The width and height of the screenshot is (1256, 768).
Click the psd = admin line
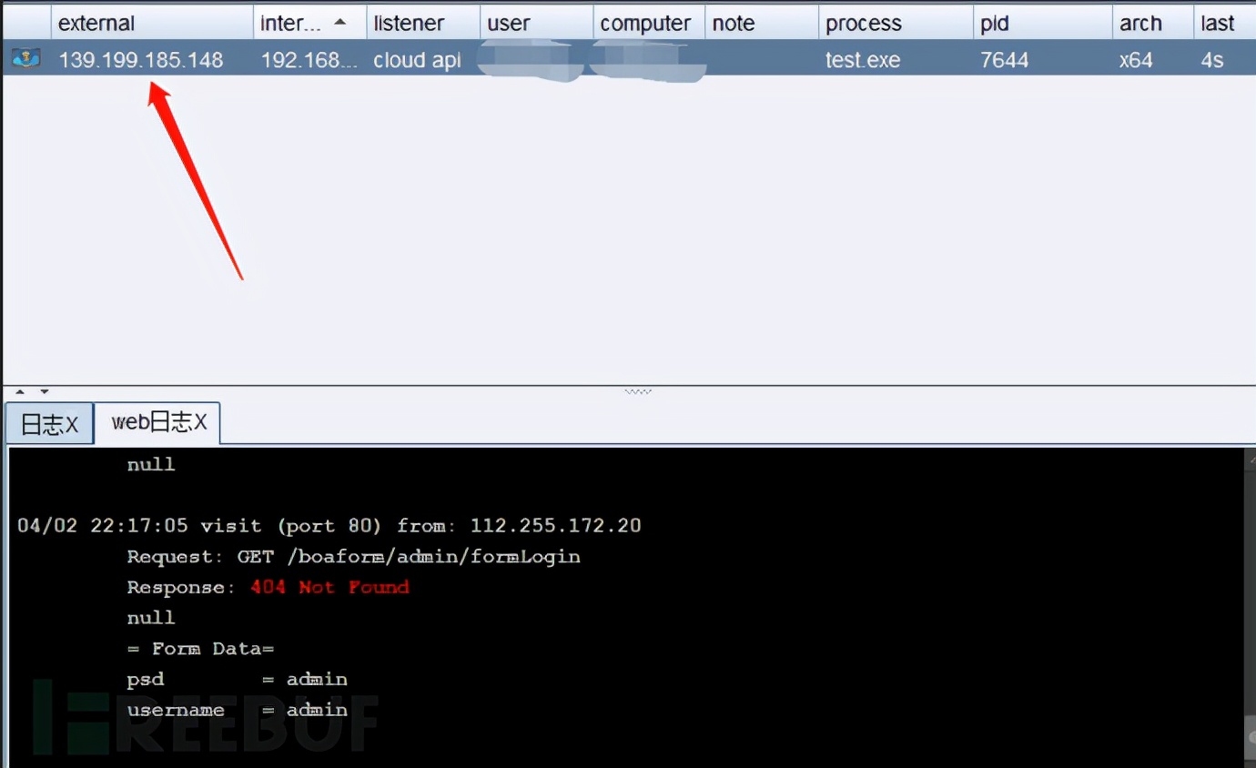pyautogui.click(x=237, y=680)
